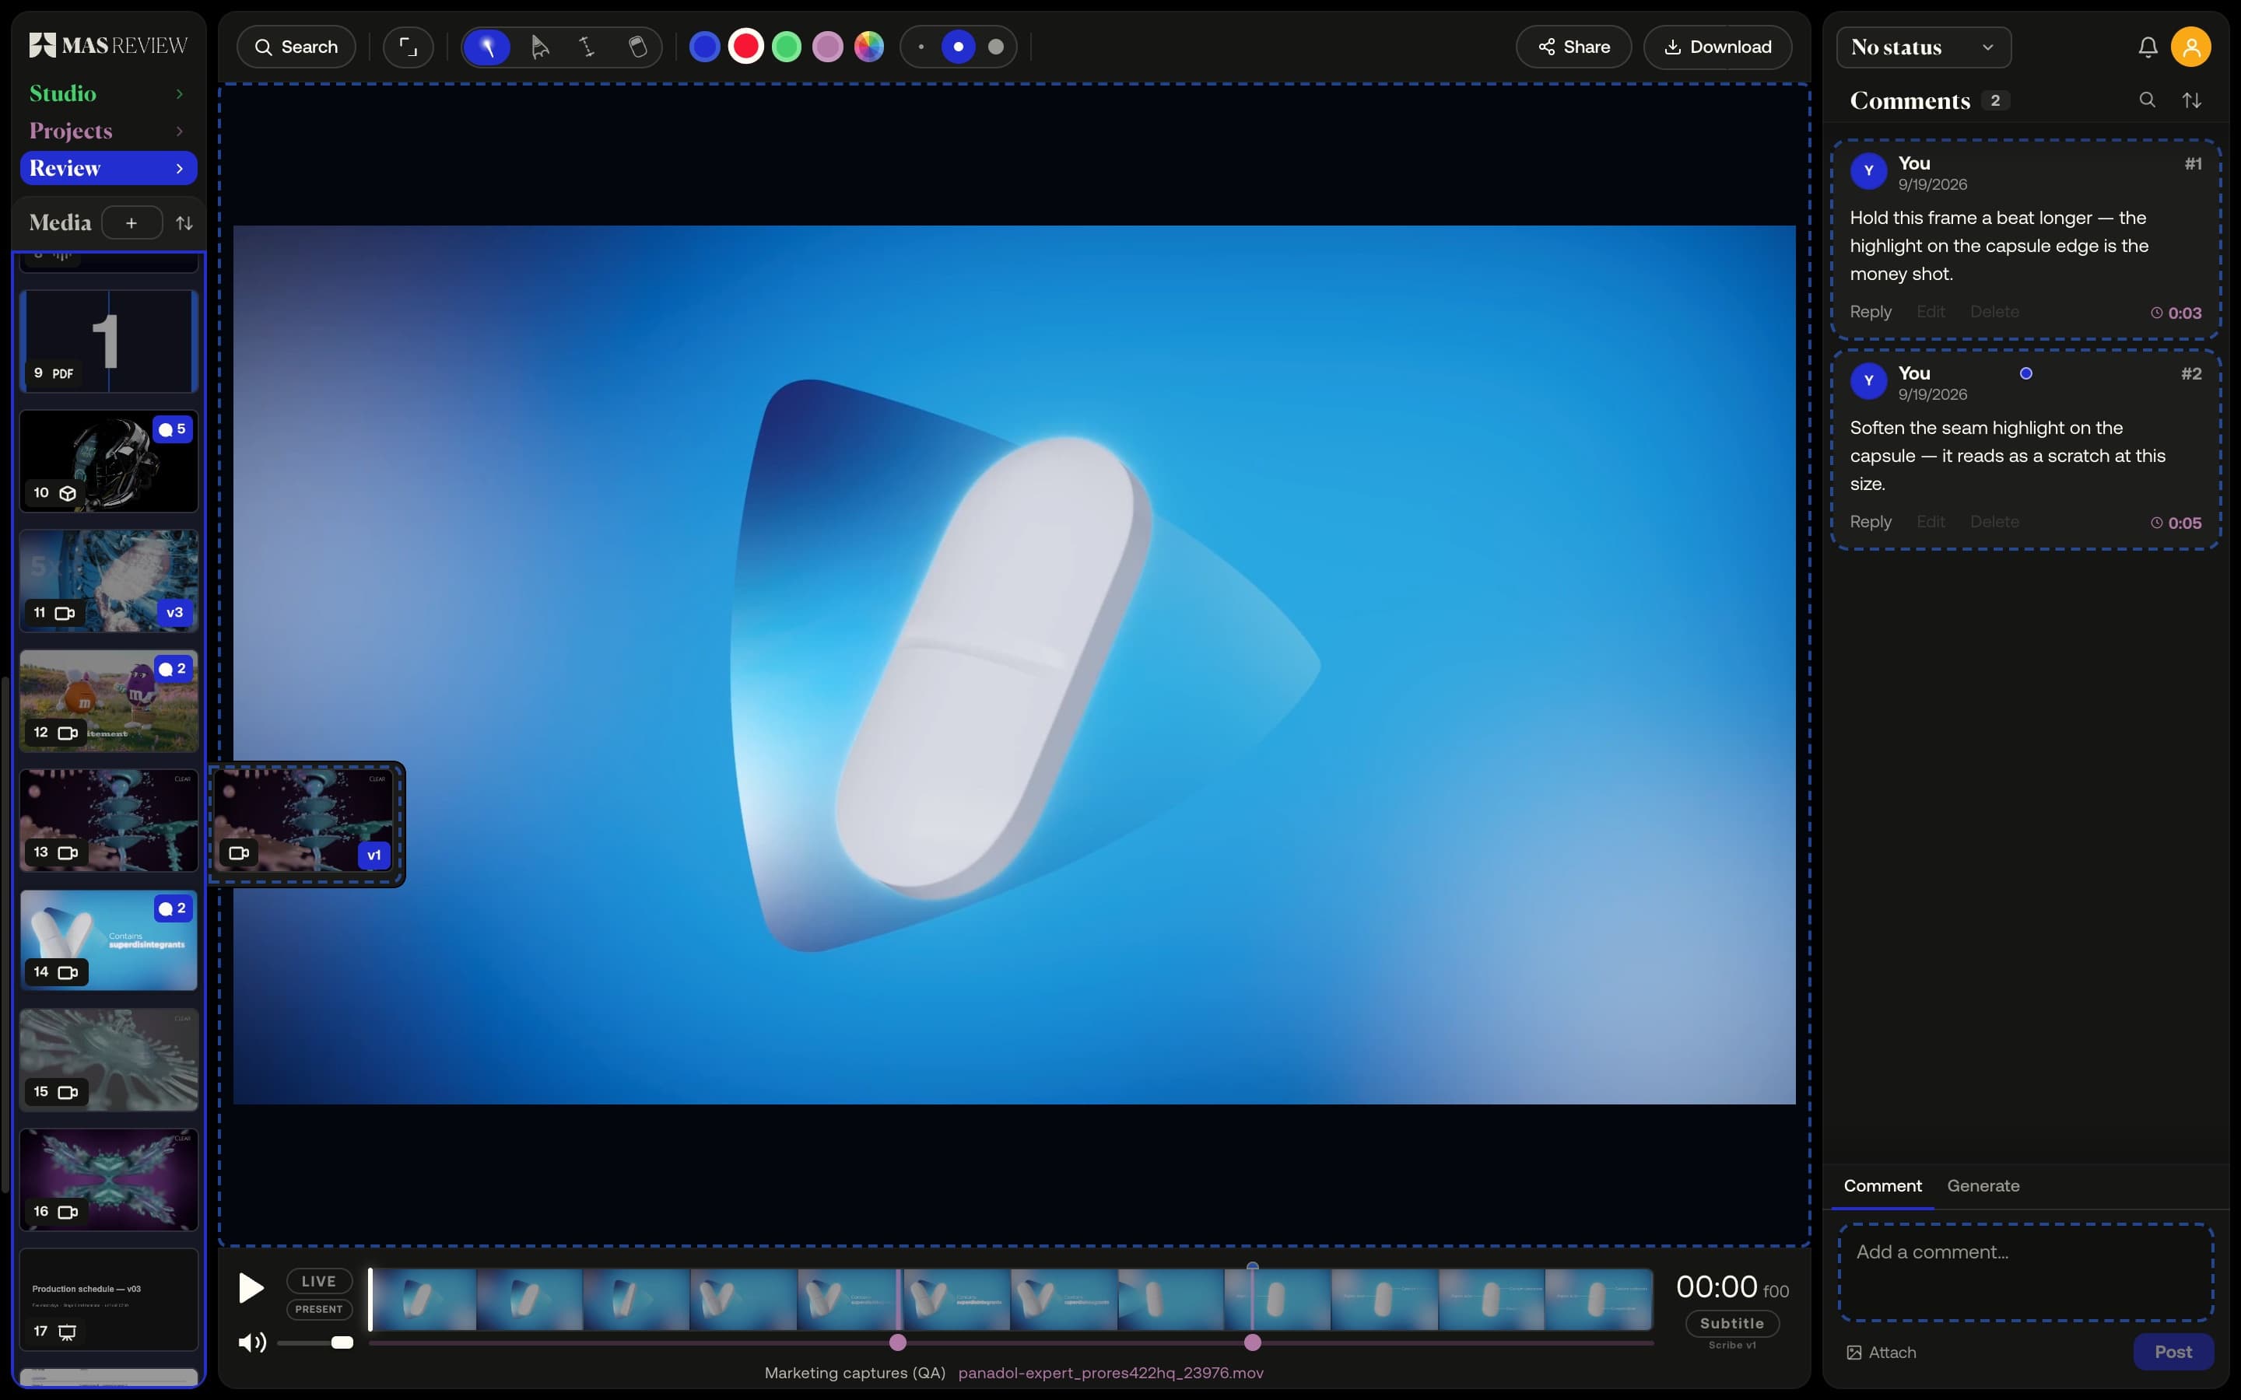Sort comments using arrows icon
The image size is (2241, 1400).
tap(2192, 100)
